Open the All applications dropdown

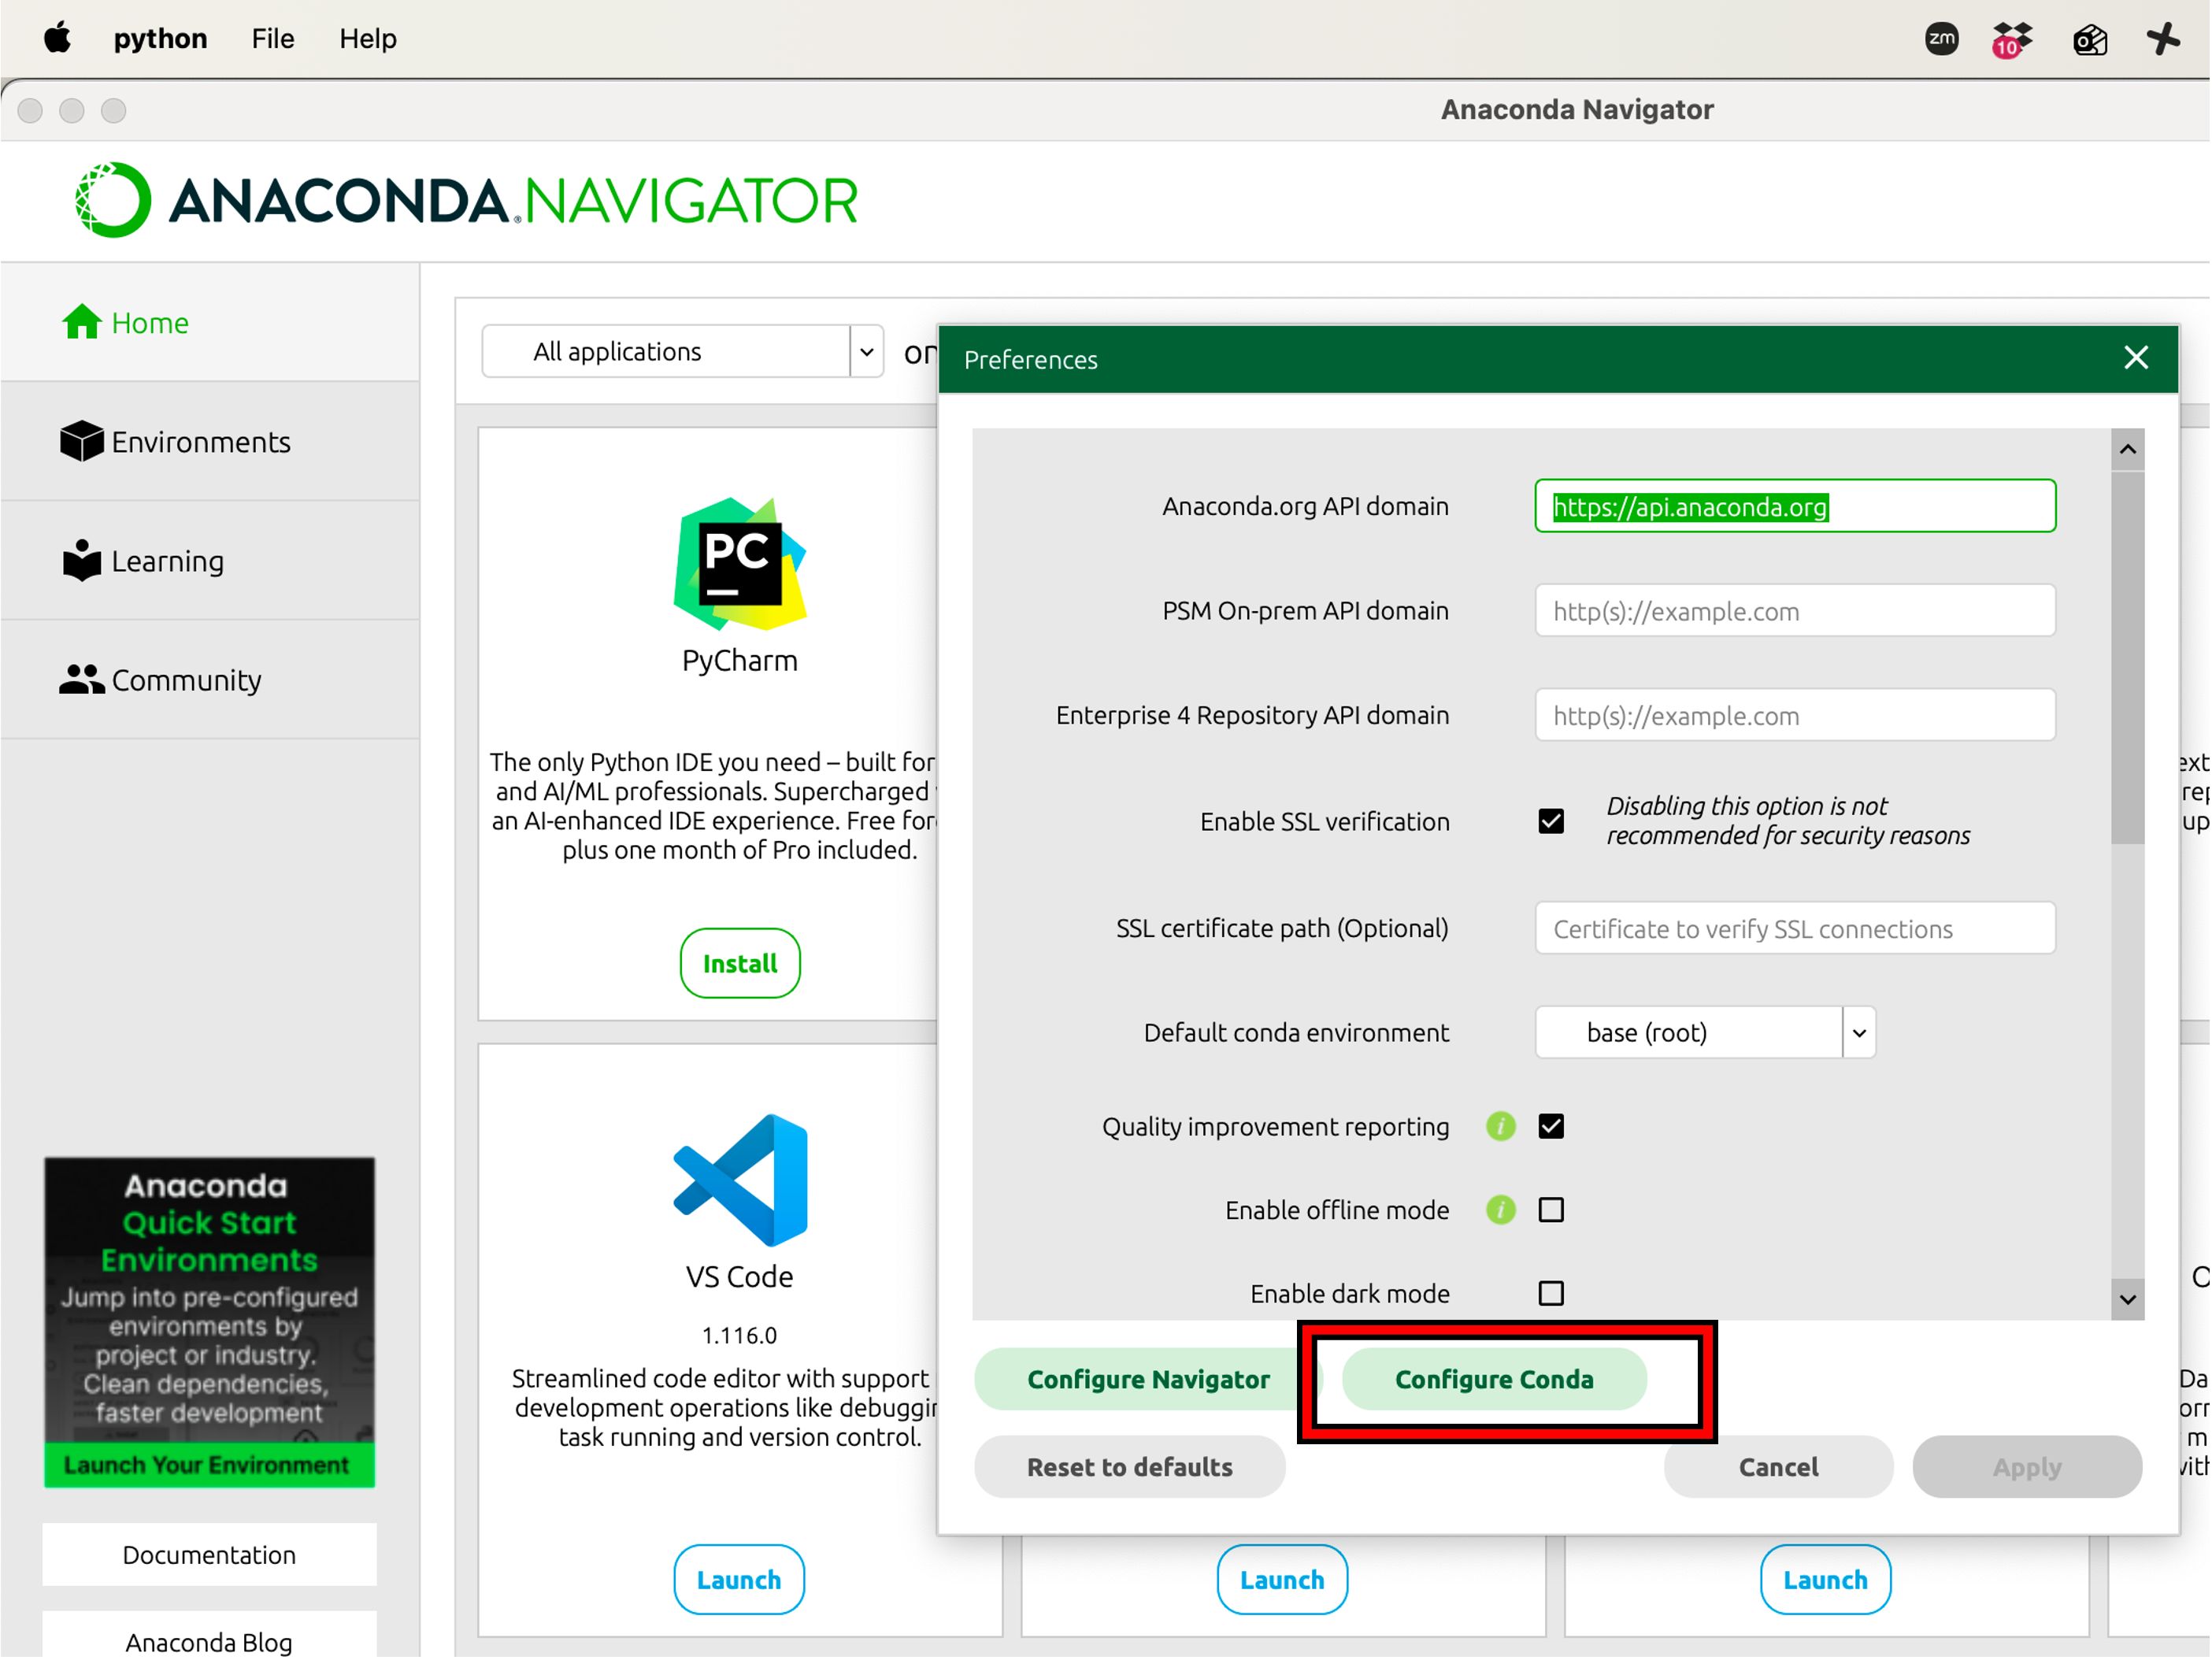683,351
